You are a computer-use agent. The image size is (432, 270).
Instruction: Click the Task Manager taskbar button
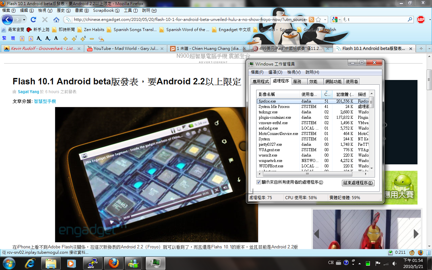tap(155, 263)
